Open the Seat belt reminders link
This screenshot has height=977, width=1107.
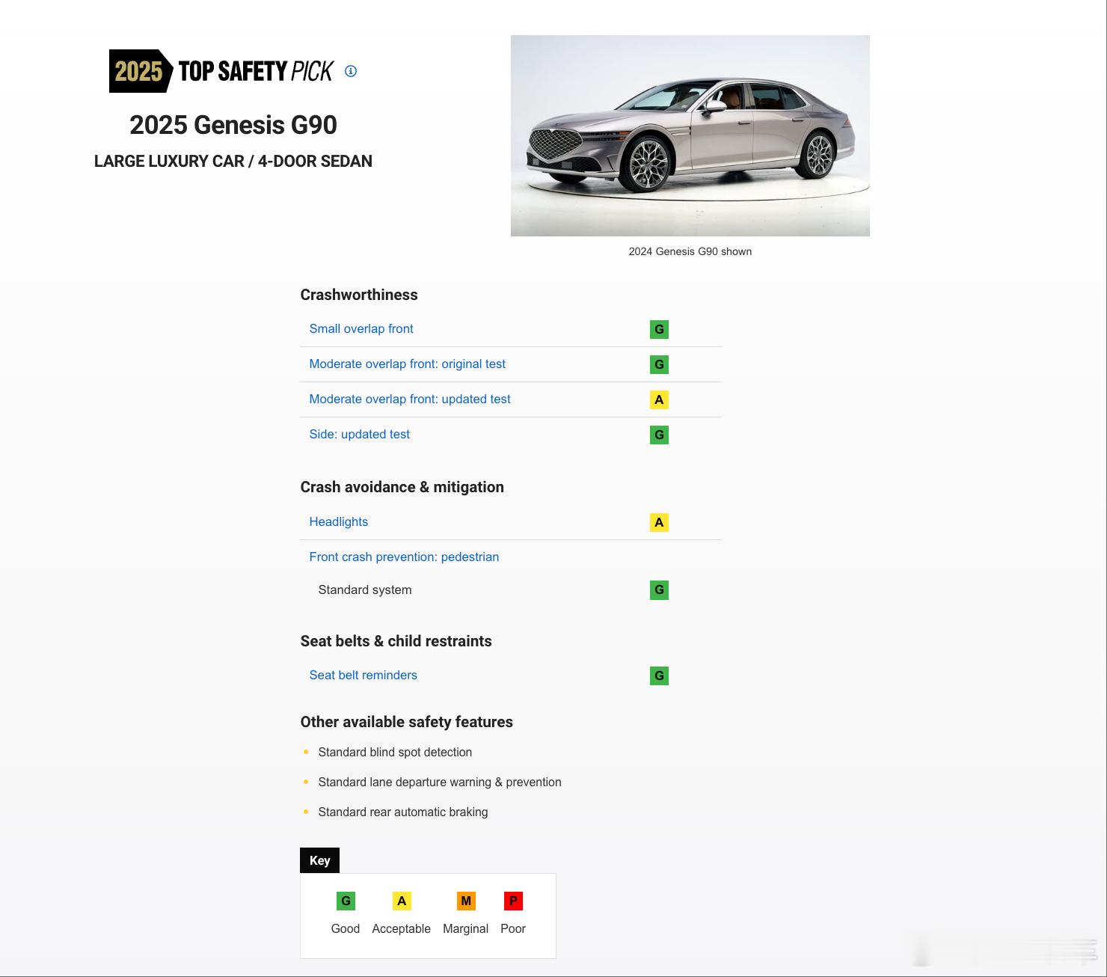click(x=364, y=675)
